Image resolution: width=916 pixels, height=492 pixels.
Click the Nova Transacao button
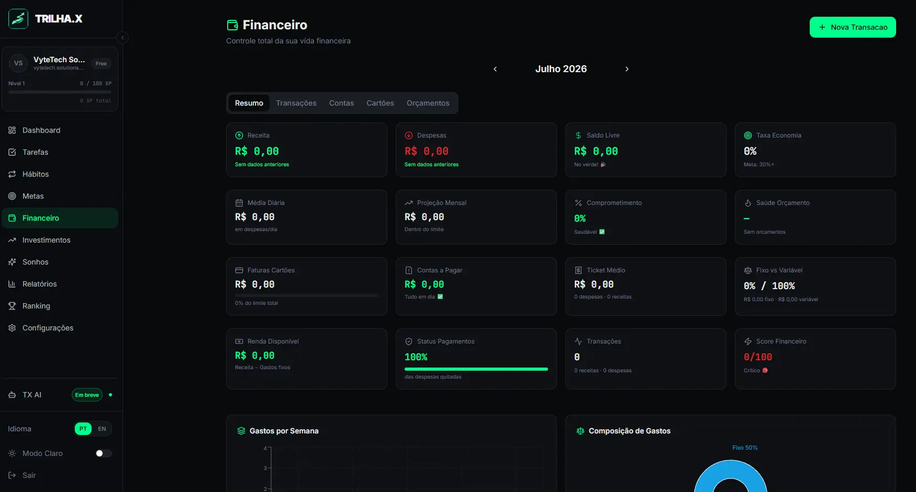click(x=853, y=27)
